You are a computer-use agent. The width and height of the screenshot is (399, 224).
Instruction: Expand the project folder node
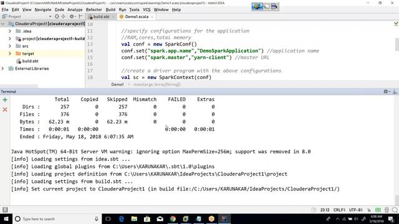point(10,39)
